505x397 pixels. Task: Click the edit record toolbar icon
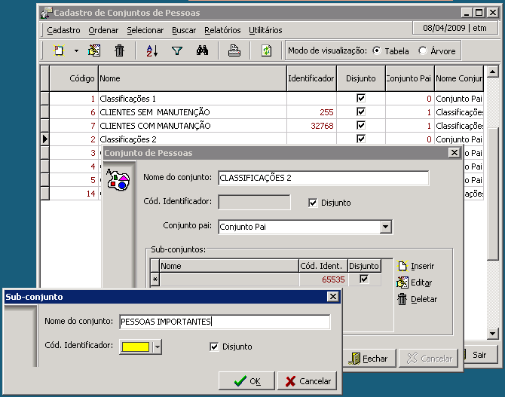click(94, 50)
